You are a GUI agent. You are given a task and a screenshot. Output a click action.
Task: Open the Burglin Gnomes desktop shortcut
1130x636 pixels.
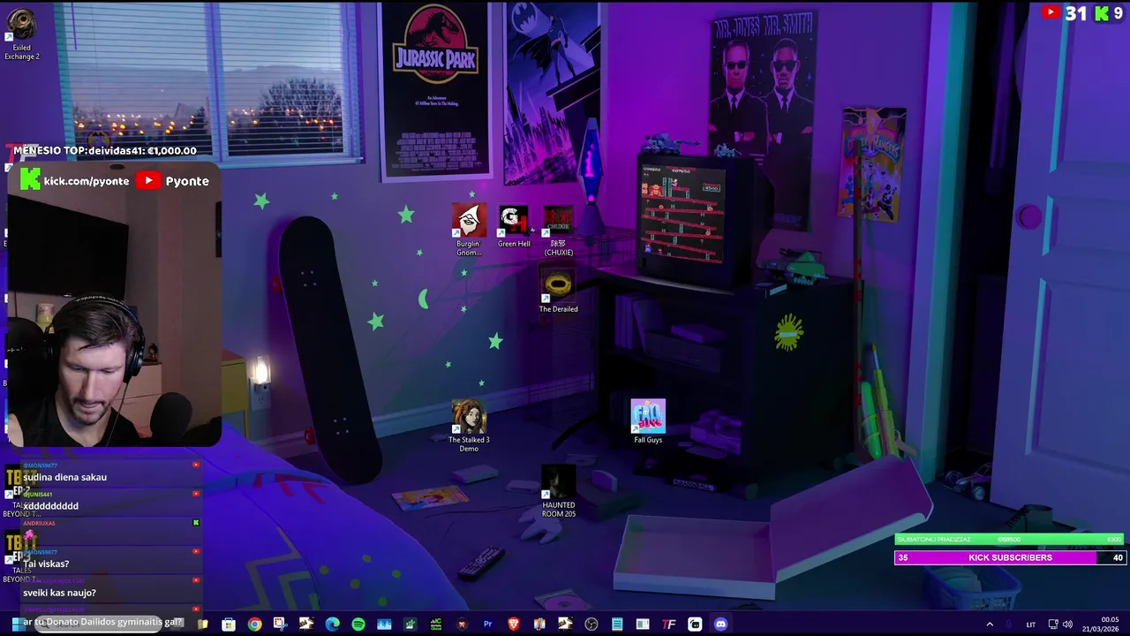469,230
